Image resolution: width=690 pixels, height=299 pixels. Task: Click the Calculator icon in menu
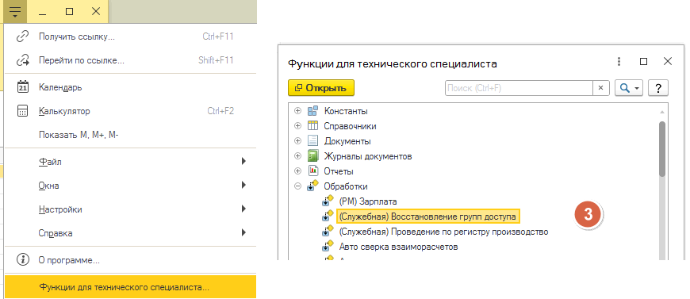click(22, 111)
